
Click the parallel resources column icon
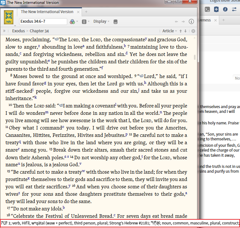point(84,21)
